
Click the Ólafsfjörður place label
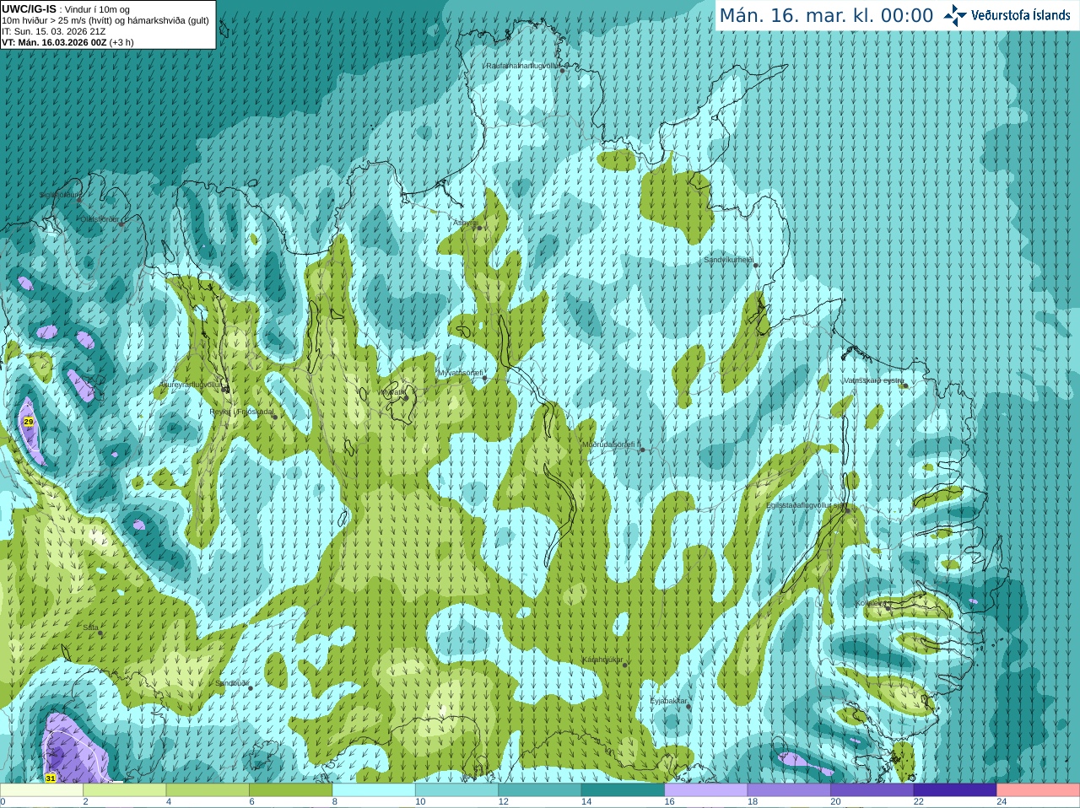pos(100,219)
